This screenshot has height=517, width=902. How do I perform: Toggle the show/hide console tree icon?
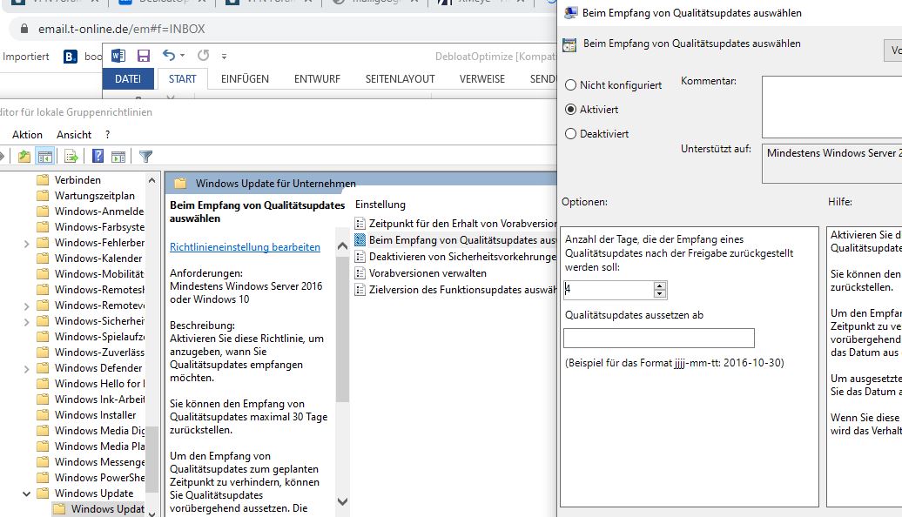coord(45,157)
